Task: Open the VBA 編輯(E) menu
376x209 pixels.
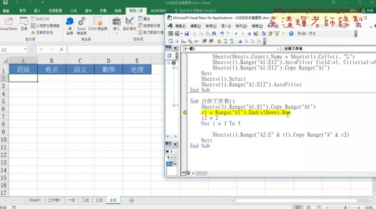Action: 196,26
